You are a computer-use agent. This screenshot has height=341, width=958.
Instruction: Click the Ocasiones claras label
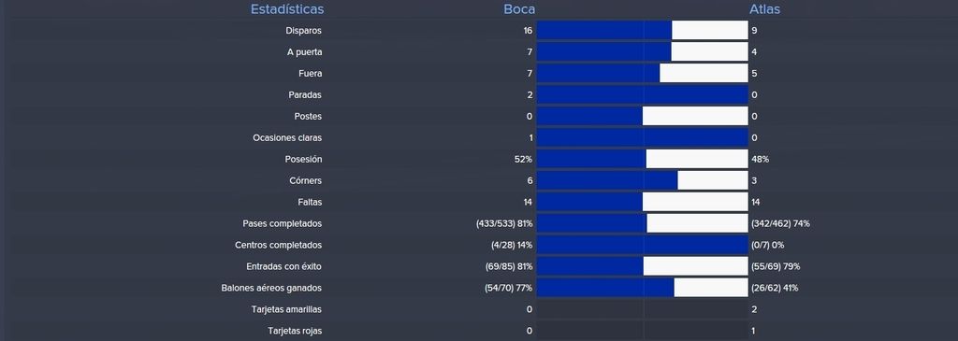point(287,138)
